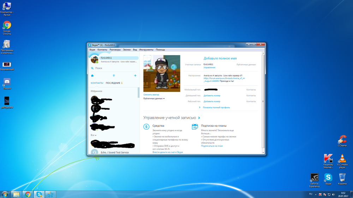Open Google Chrome from the taskbar
Image resolution: width=353 pixels, height=198 pixels.
point(27,194)
